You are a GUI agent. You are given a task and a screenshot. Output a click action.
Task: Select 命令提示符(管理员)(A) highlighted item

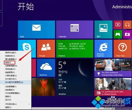pyautogui.click(x=16, y=82)
